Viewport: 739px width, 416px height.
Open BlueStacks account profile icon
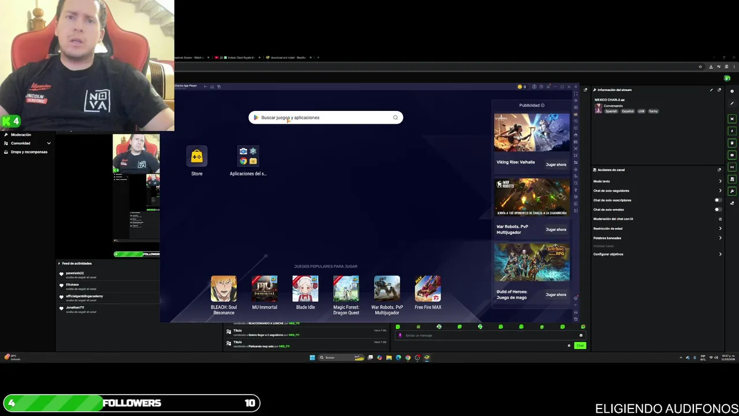point(534,87)
